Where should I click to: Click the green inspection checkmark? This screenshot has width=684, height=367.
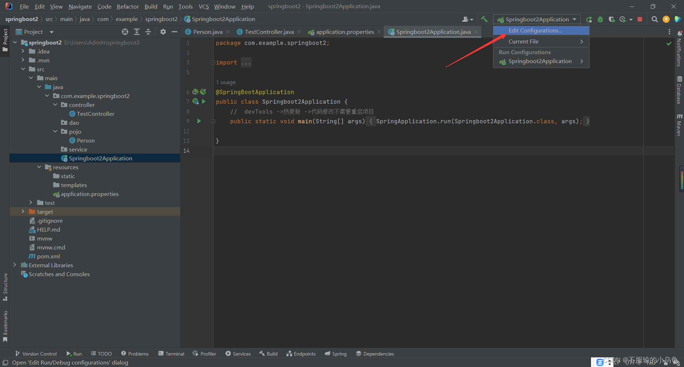[669, 43]
